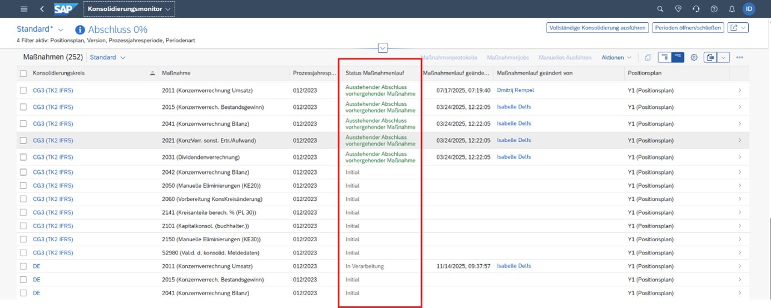Click the Perioden öffnen/schließen button
The height and width of the screenshot is (308, 771).
click(688, 28)
